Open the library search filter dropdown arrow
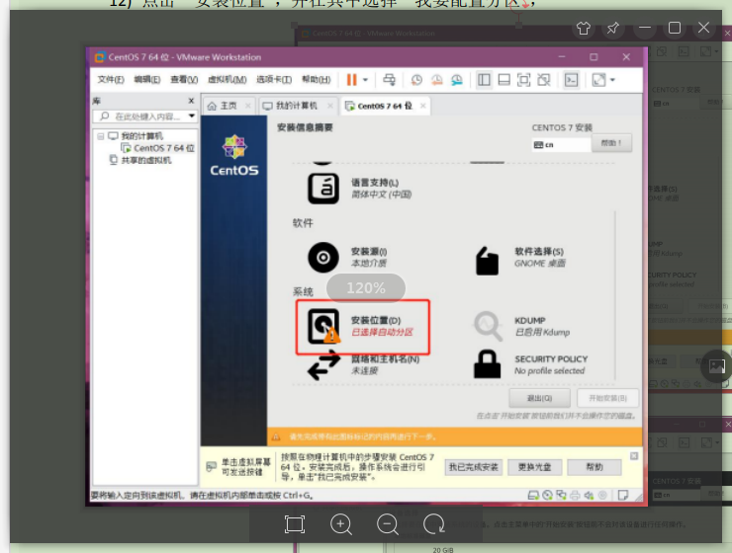Screen dimensions: 732x553 [x=192, y=116]
